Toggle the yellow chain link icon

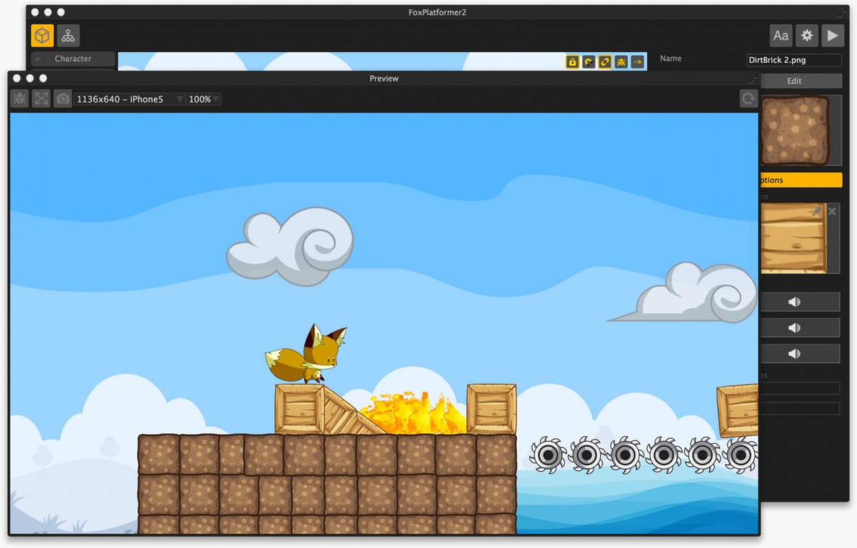(x=605, y=62)
